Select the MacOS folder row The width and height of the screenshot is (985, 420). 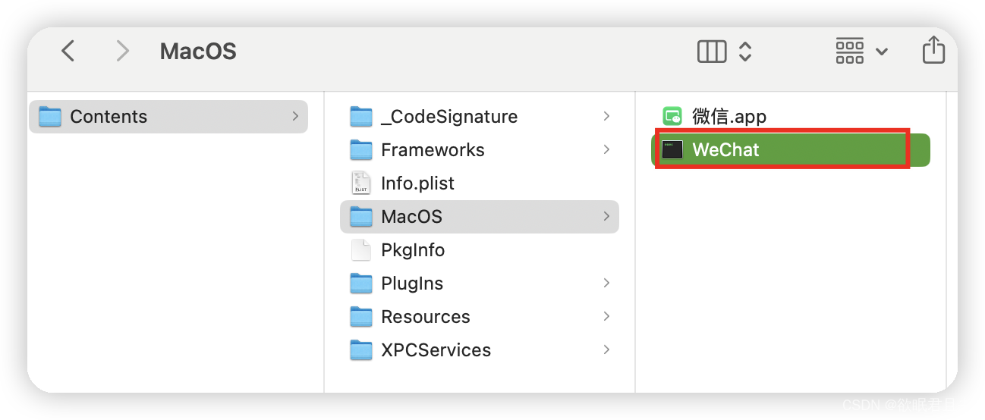(480, 216)
